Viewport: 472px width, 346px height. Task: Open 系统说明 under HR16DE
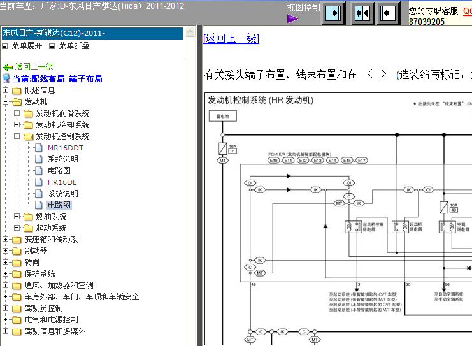[62, 194]
